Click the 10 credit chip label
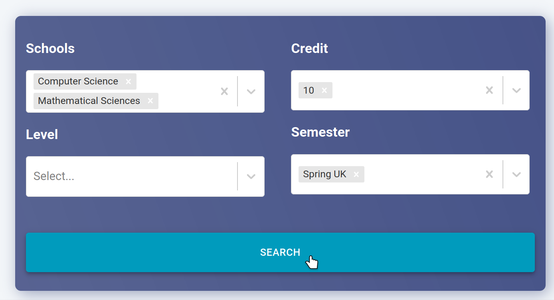This screenshot has width=554, height=300. pyautogui.click(x=309, y=90)
